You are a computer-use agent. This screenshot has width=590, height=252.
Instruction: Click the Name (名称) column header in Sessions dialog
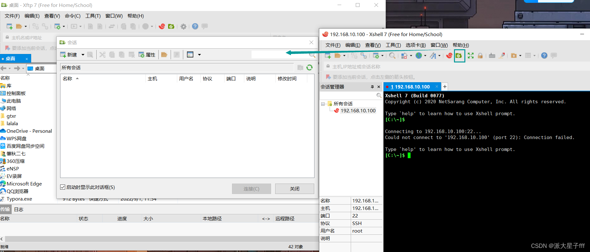pos(103,79)
